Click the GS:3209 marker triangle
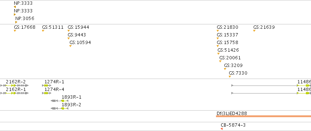This screenshot has width=311, height=131. pyautogui.click(x=225, y=69)
